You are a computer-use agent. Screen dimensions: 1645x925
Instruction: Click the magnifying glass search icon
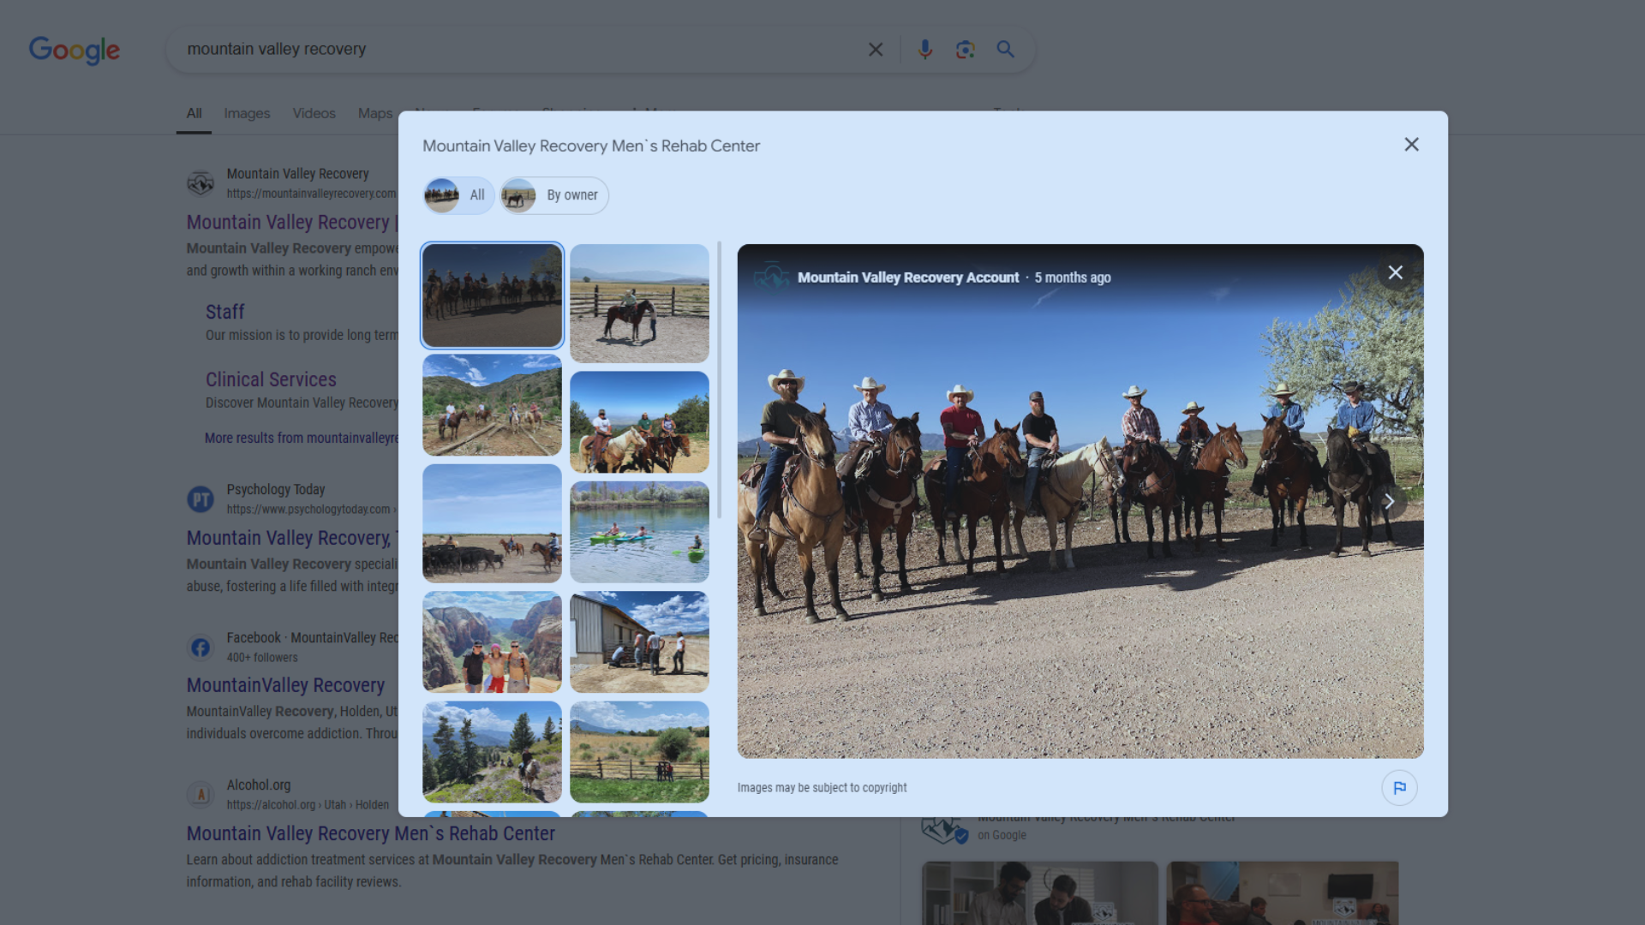click(1005, 50)
